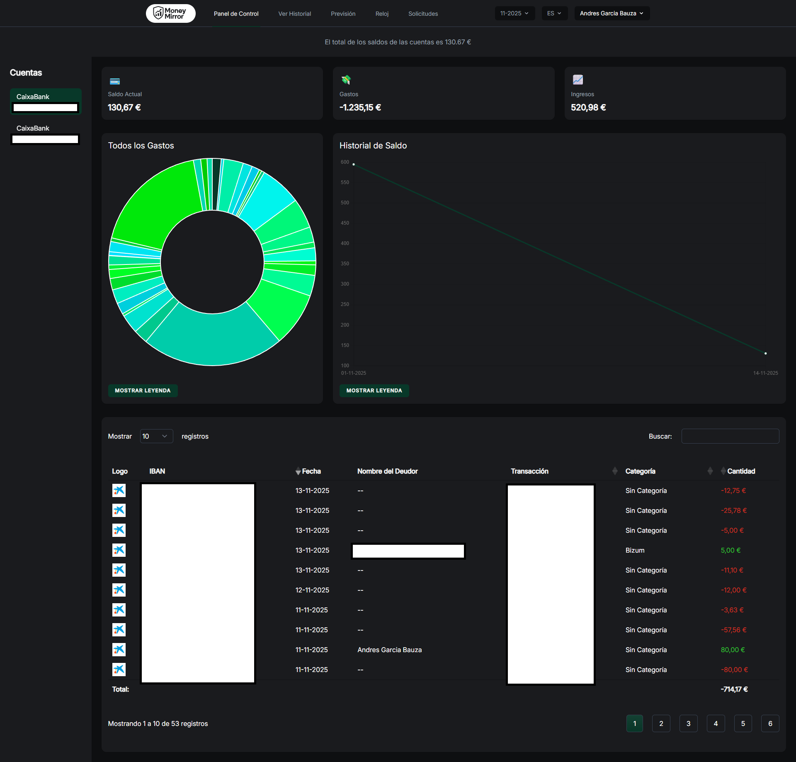Open the ES language dropdown
The image size is (796, 762).
[x=554, y=13]
